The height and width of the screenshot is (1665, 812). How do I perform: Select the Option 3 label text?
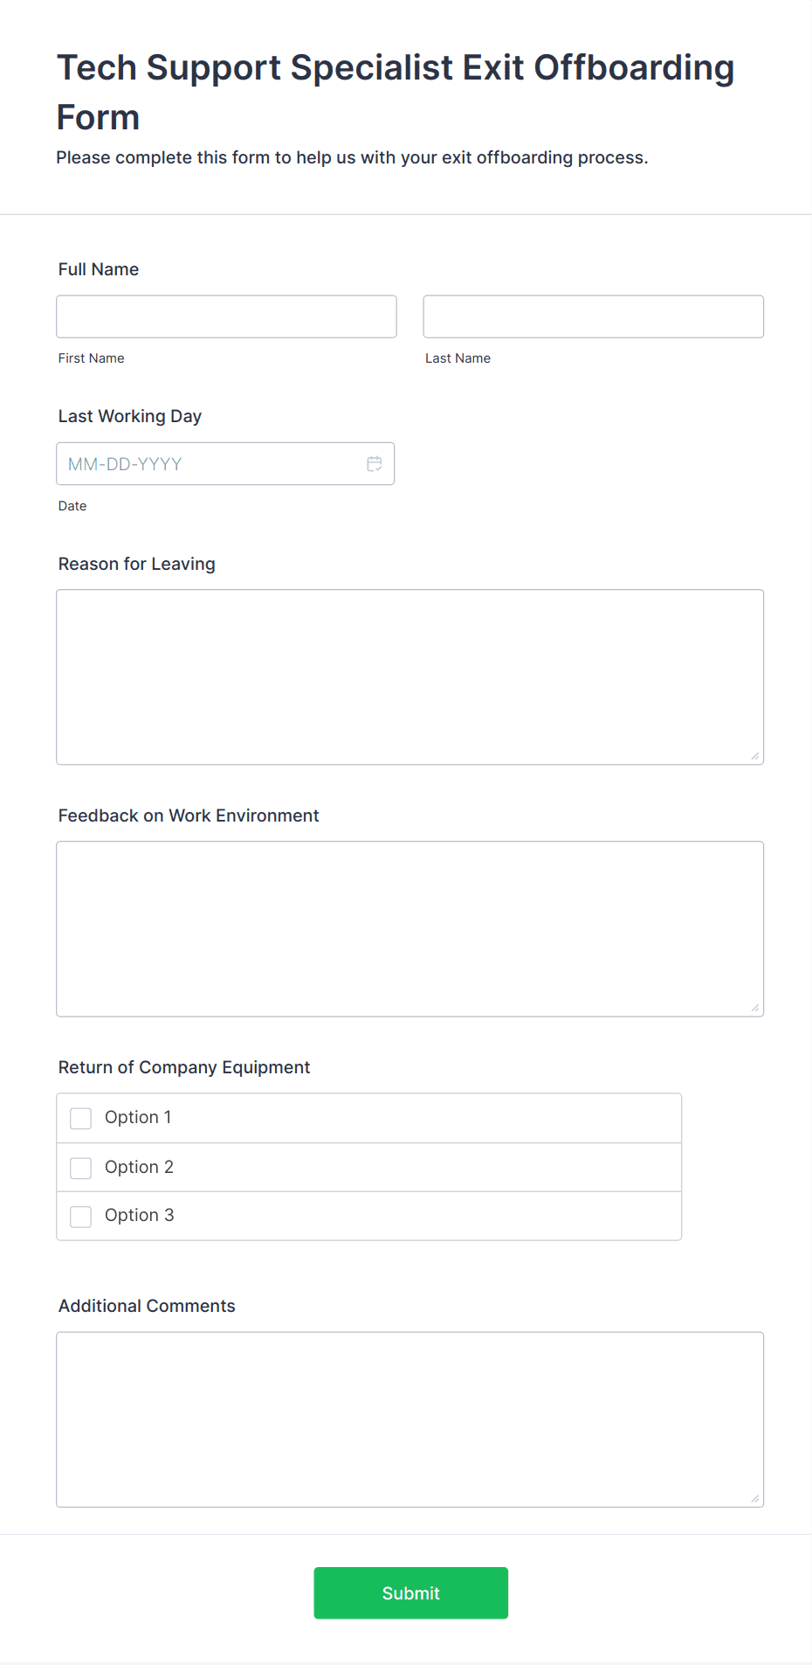[x=140, y=1215]
